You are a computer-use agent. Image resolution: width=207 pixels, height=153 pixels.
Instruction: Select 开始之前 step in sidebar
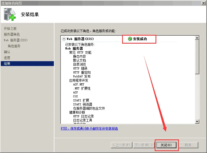pyautogui.click(x=10, y=28)
